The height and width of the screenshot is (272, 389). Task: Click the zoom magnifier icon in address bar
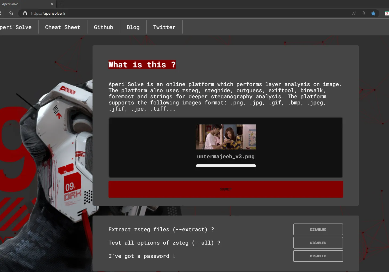364,13
